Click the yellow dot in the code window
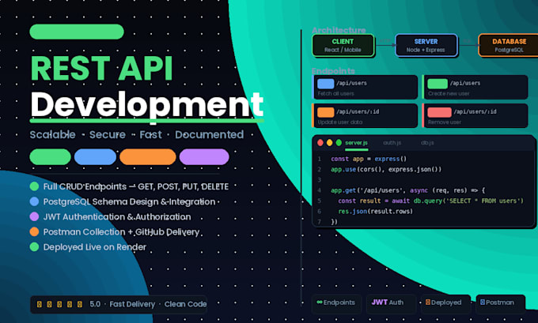The width and height of the screenshot is (538, 323). click(x=329, y=143)
